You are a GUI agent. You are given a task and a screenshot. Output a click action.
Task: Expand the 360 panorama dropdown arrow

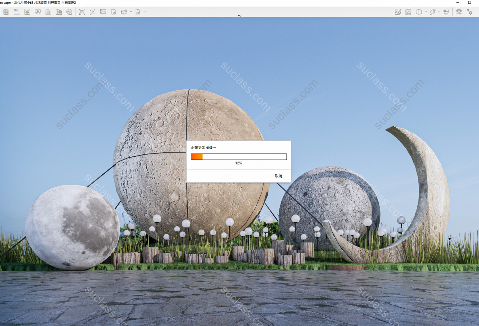(x=131, y=12)
